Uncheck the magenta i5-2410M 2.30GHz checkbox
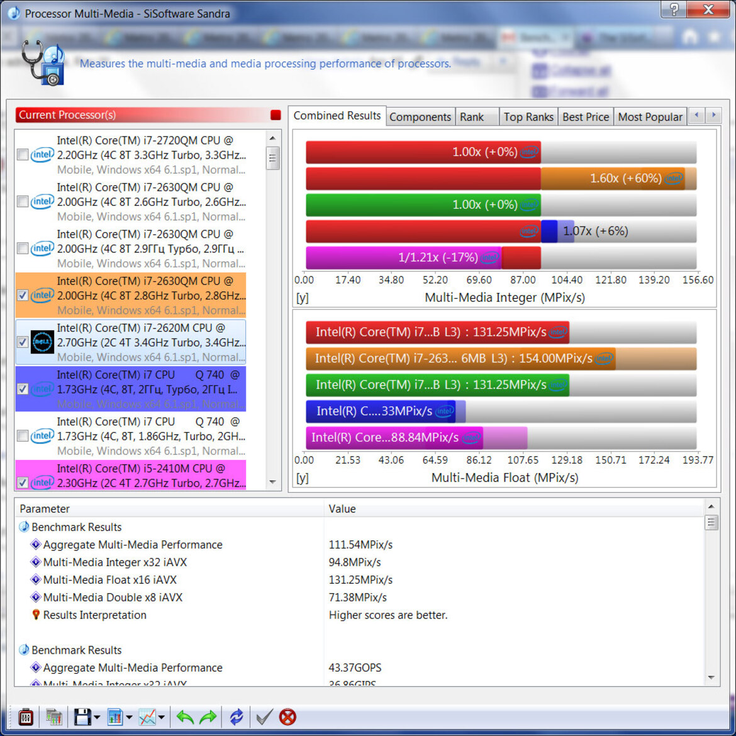The width and height of the screenshot is (736, 736). click(23, 482)
